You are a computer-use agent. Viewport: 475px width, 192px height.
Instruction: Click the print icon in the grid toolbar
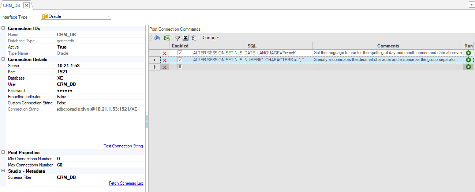[157, 38]
